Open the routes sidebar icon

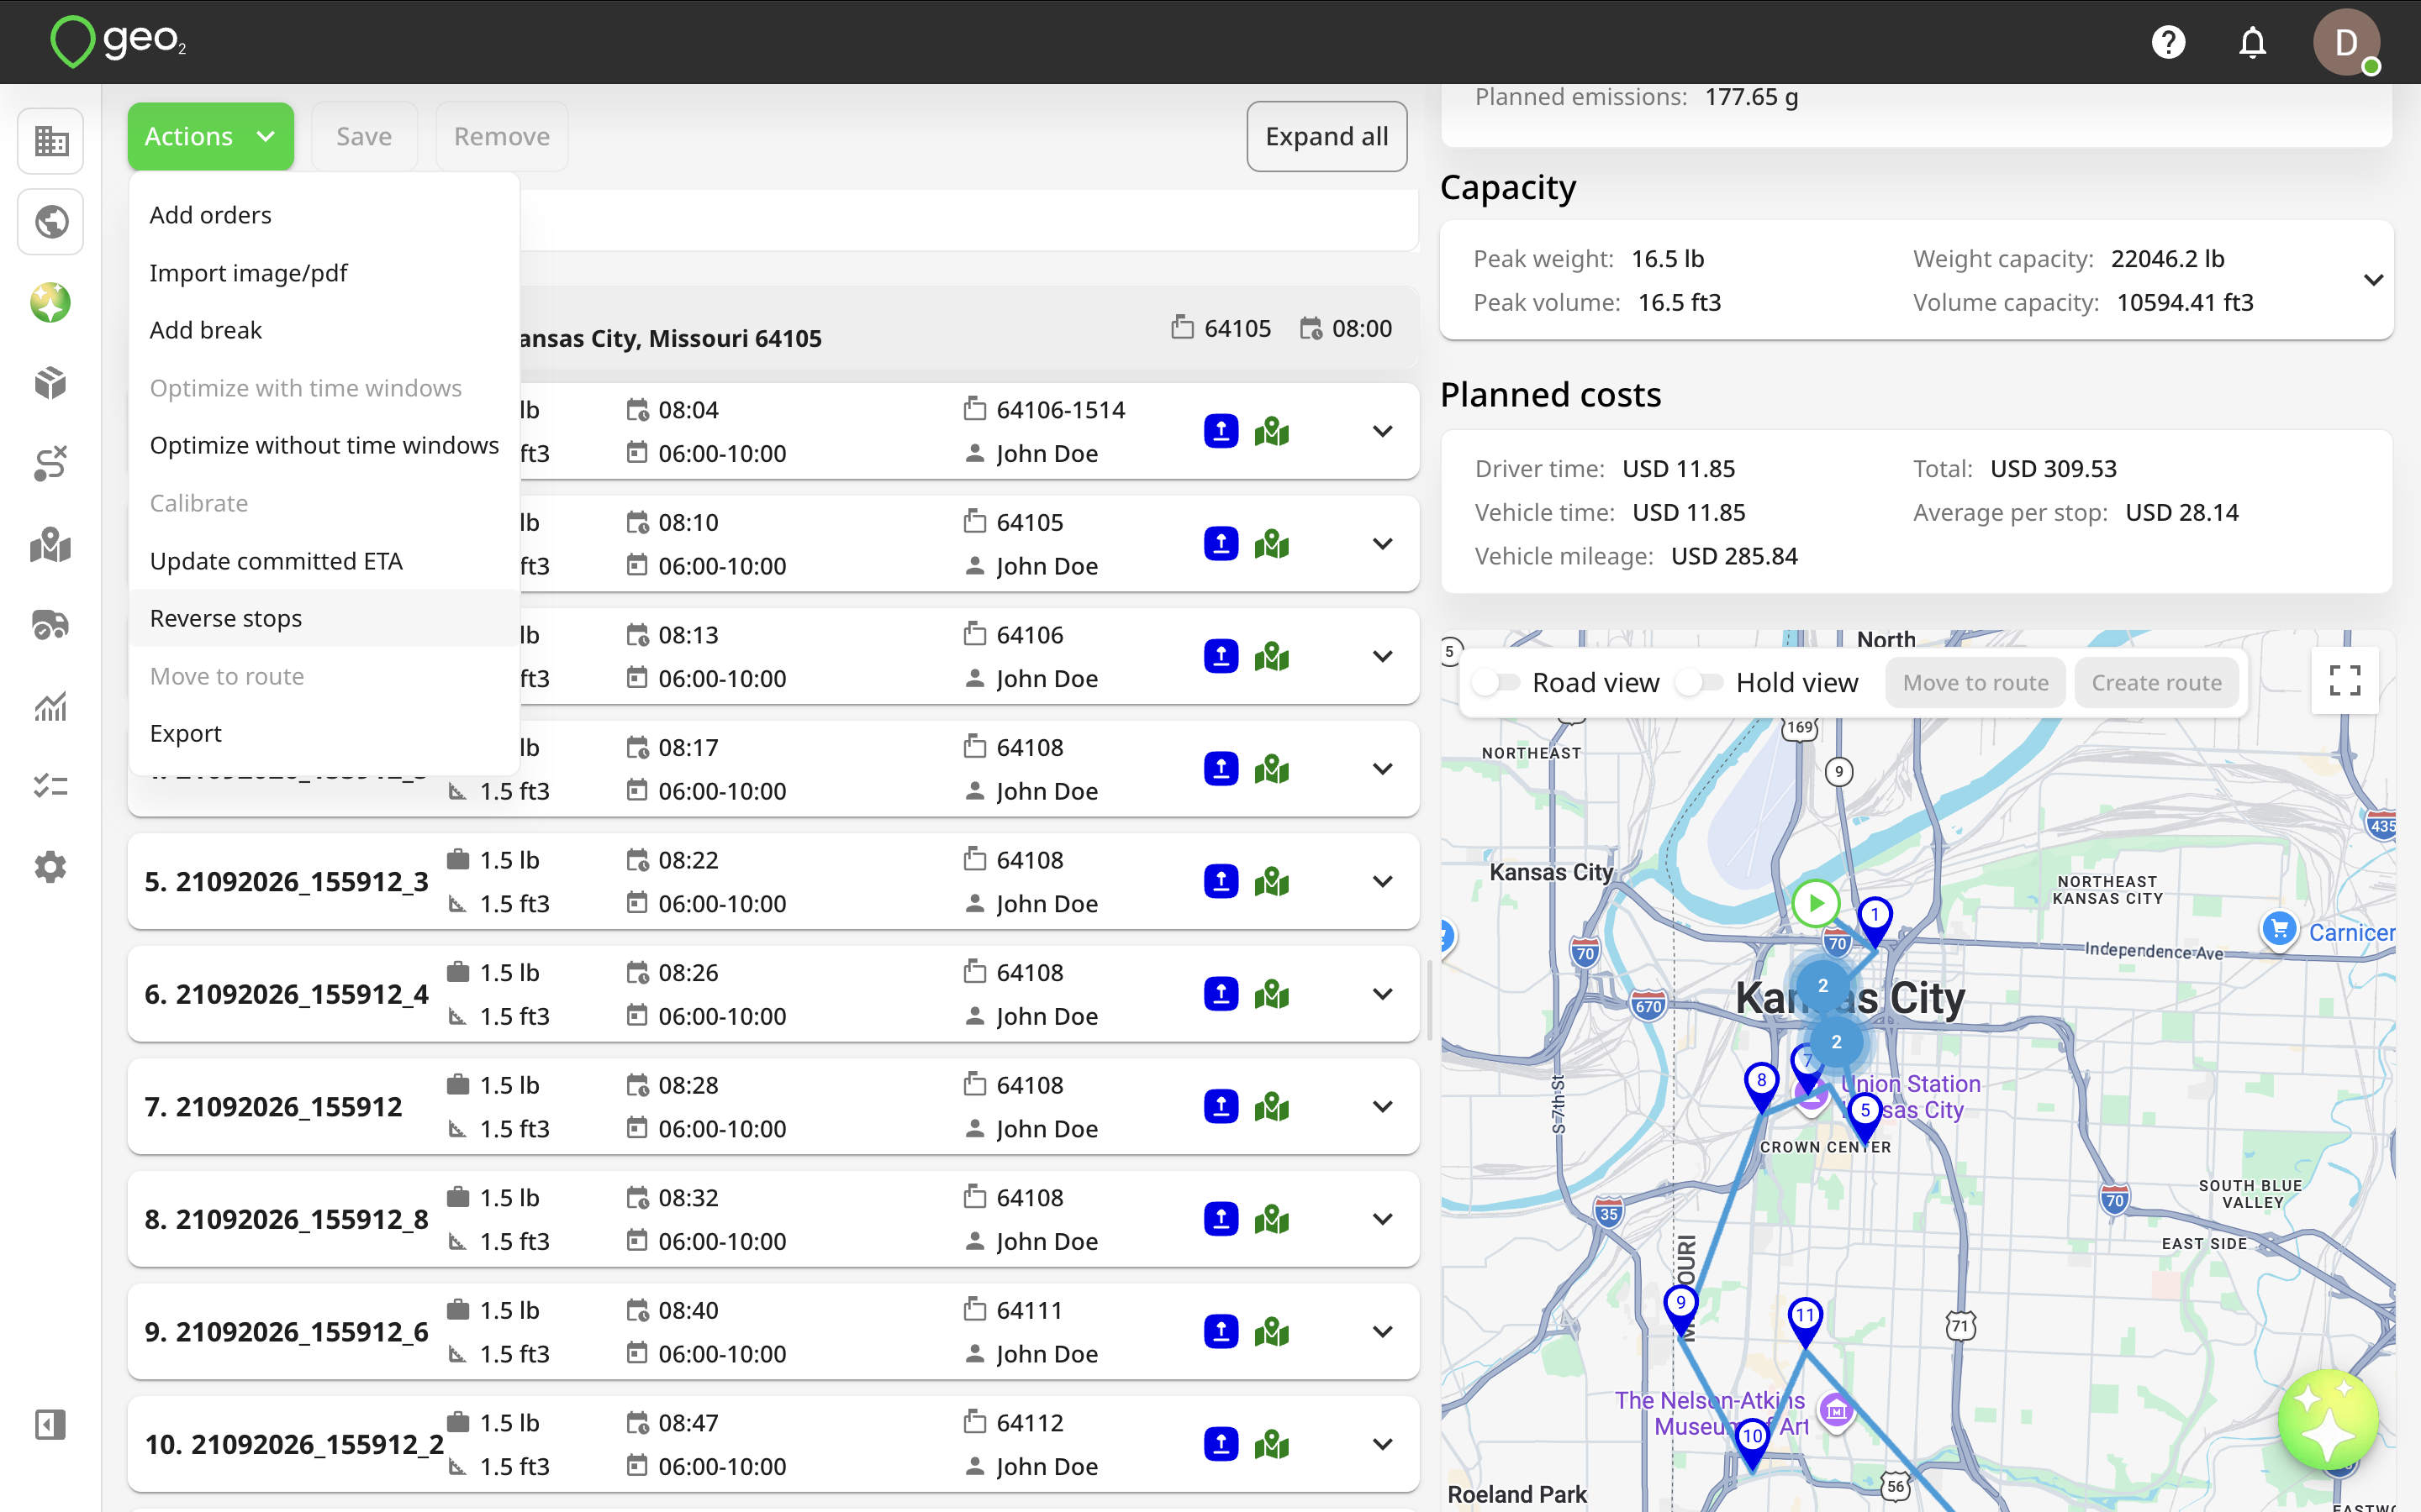click(x=50, y=464)
